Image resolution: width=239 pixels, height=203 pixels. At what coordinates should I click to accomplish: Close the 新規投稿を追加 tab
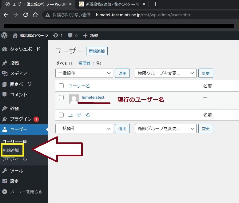[144, 4]
